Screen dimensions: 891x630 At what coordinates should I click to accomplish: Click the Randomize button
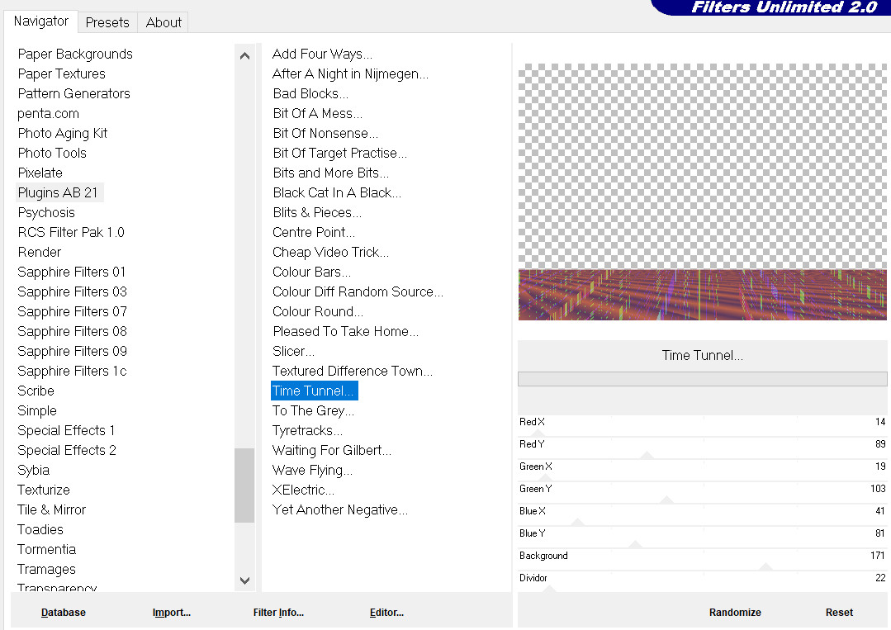pos(735,613)
